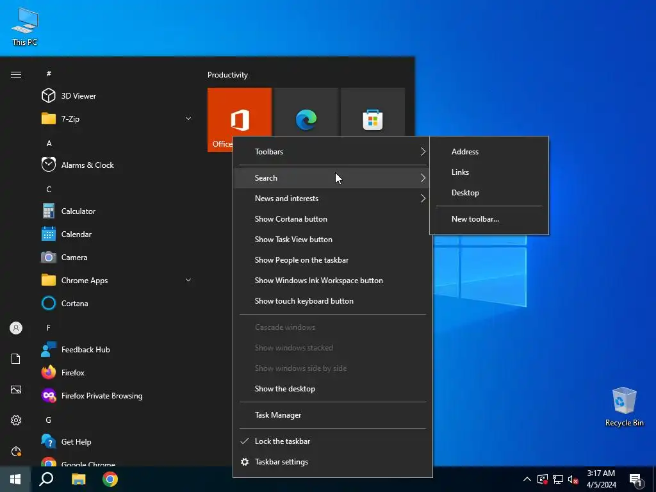The height and width of the screenshot is (492, 656).
Task: Click the C letter header in app list
Action: 49,189
